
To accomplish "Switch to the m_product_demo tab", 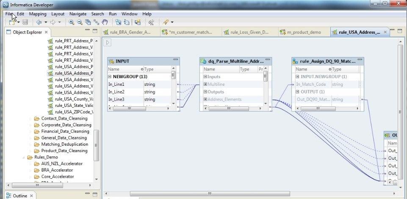I will tap(303, 32).
